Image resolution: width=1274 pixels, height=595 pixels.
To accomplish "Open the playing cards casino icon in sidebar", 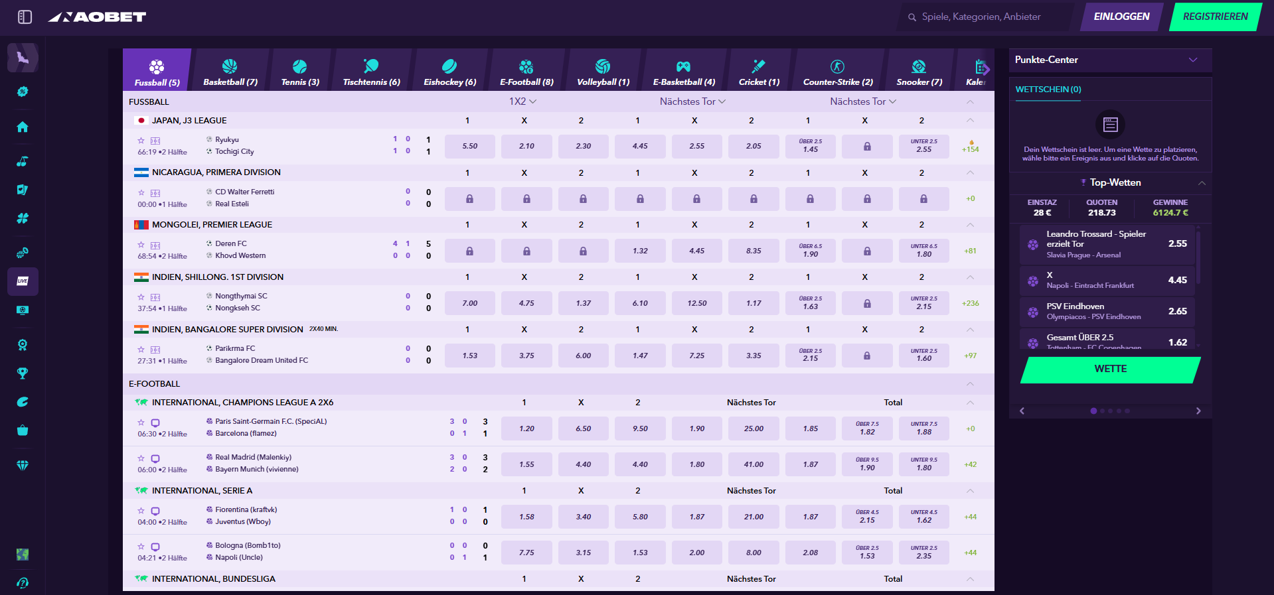I will coord(23,190).
